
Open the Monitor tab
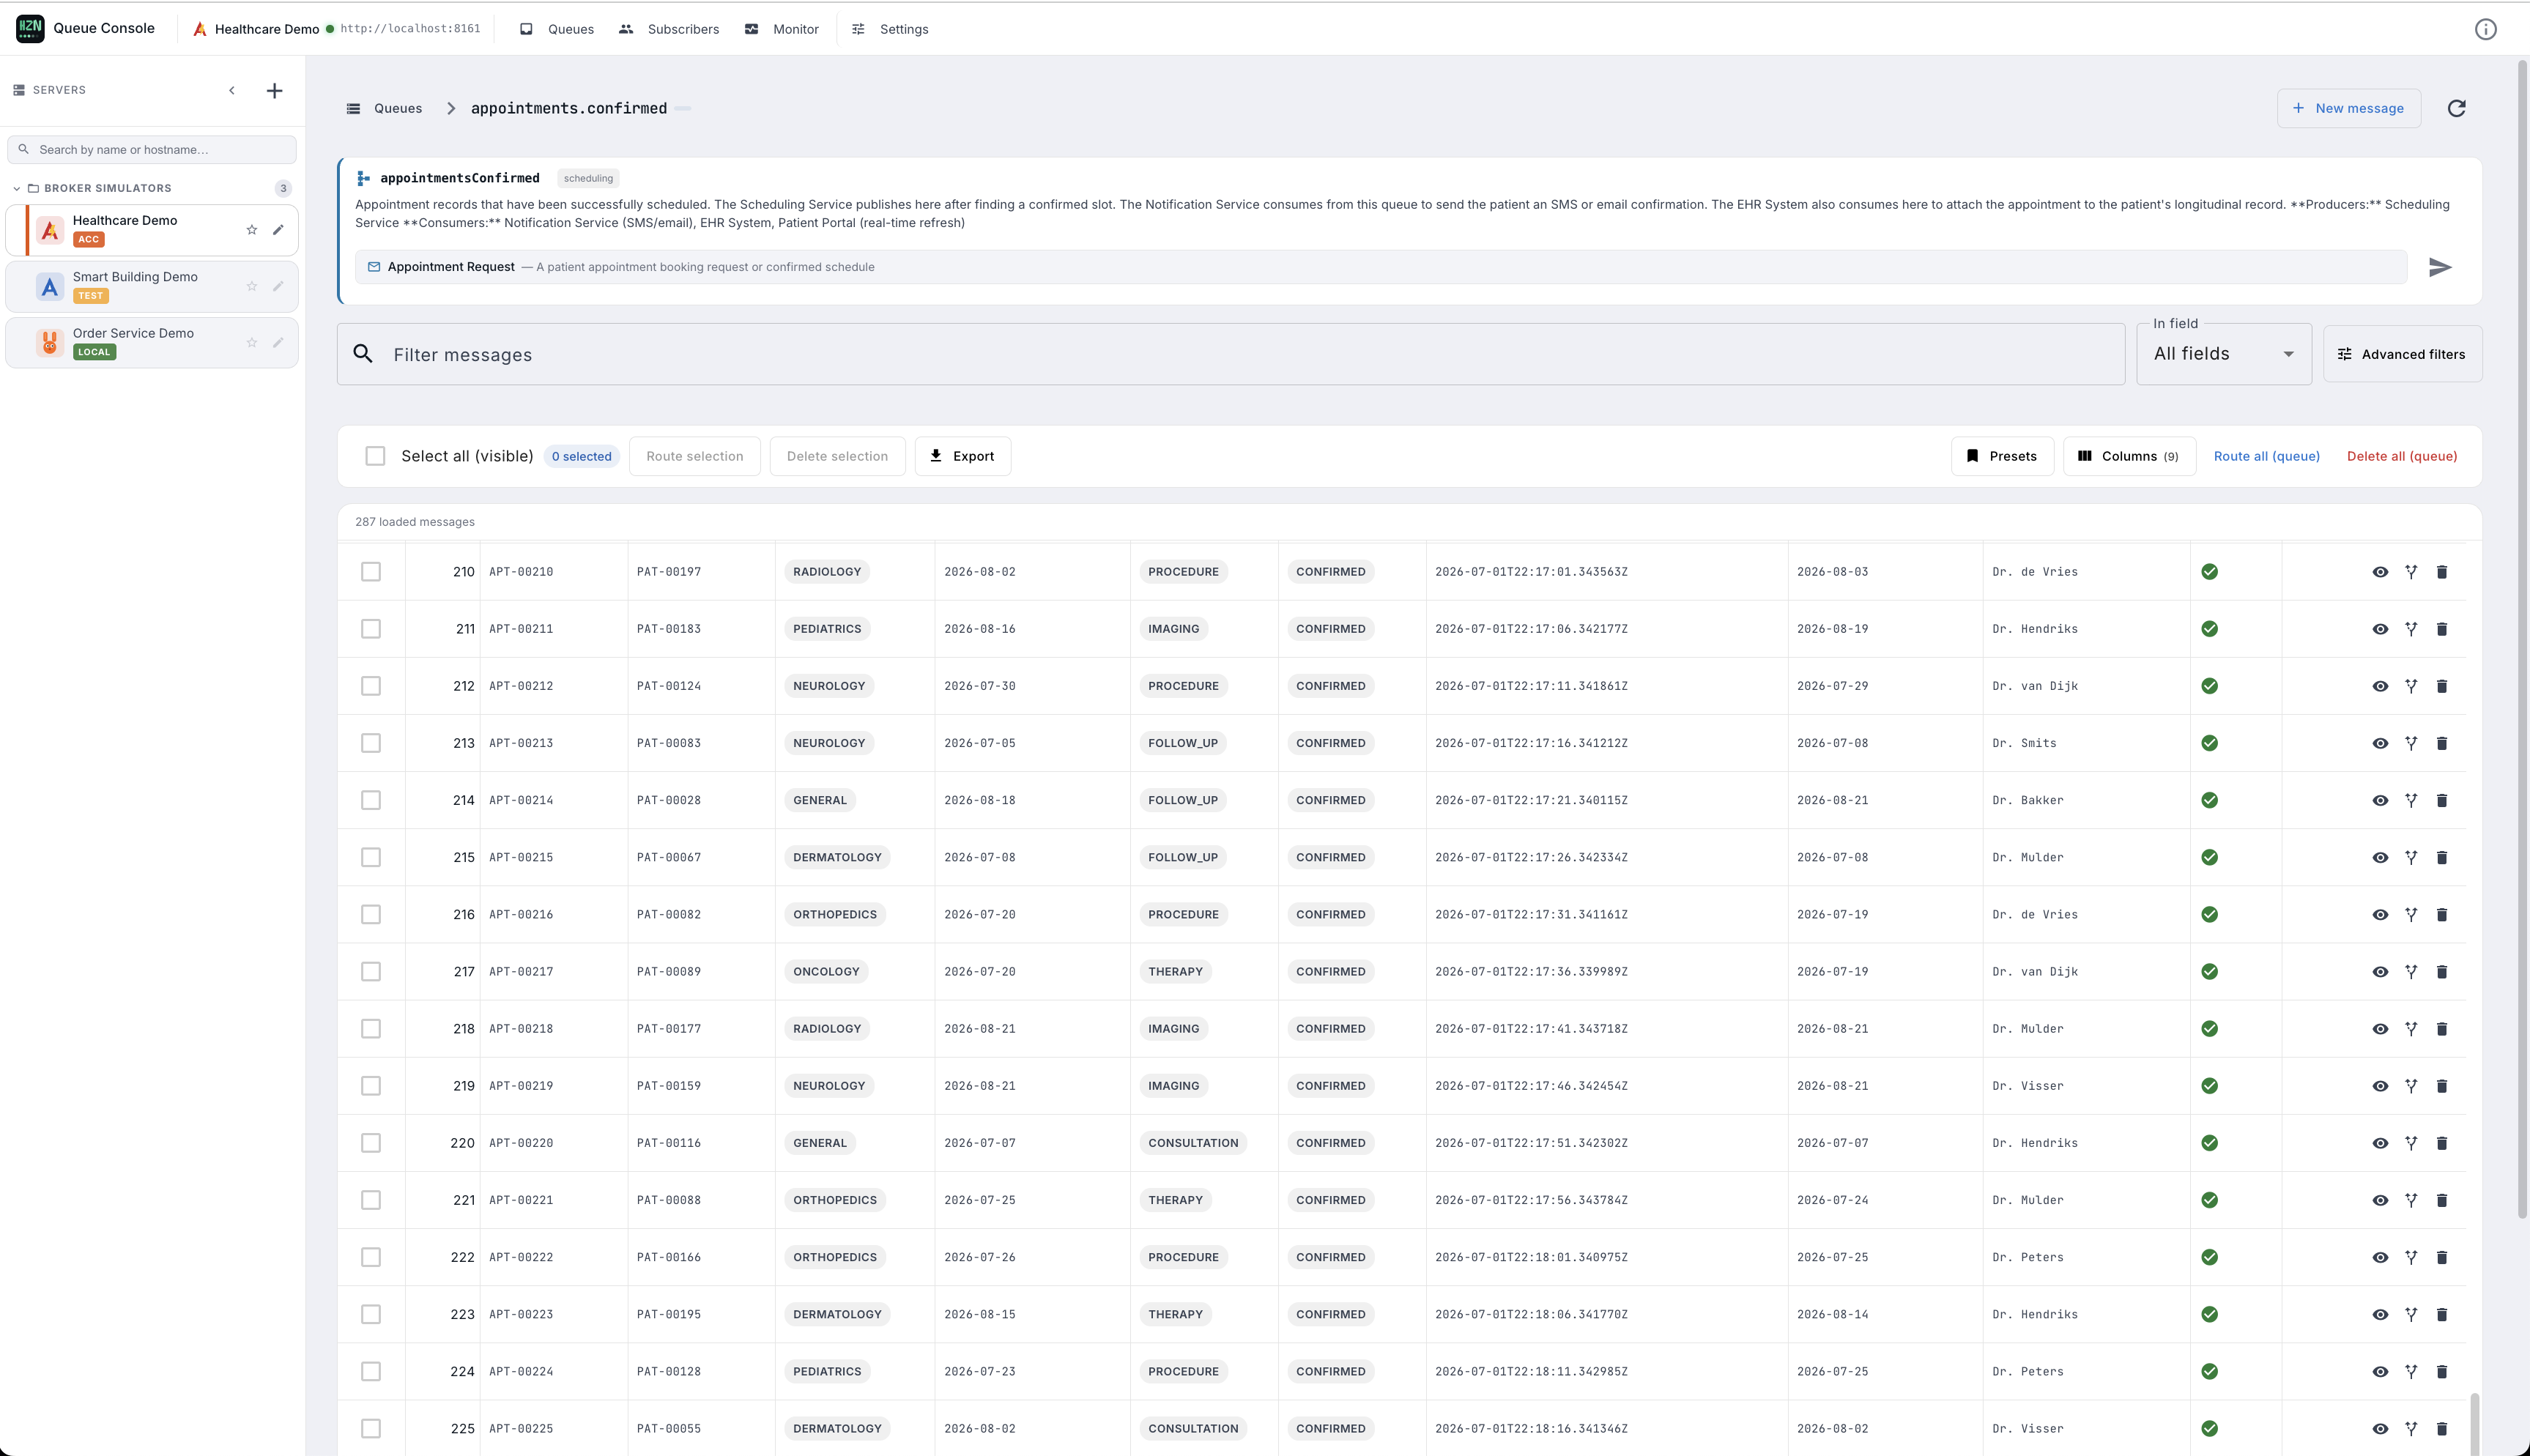pyautogui.click(x=782, y=29)
